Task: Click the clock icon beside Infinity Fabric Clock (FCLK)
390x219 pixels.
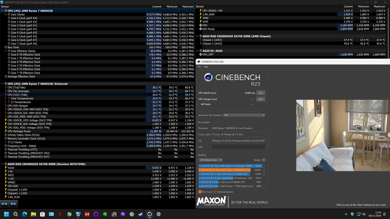Action: pyautogui.click(x=6, y=135)
